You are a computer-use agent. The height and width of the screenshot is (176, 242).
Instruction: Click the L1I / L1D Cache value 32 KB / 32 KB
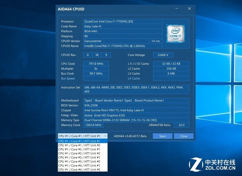click(171, 64)
